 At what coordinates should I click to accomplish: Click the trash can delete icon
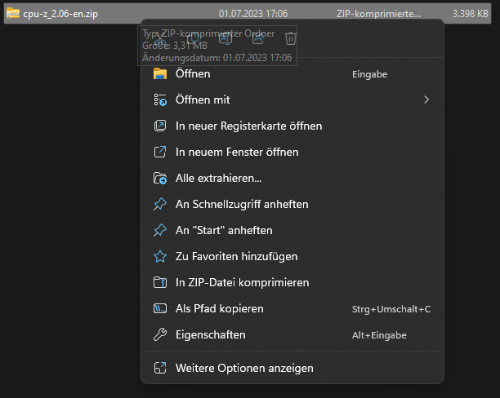pyautogui.click(x=291, y=38)
